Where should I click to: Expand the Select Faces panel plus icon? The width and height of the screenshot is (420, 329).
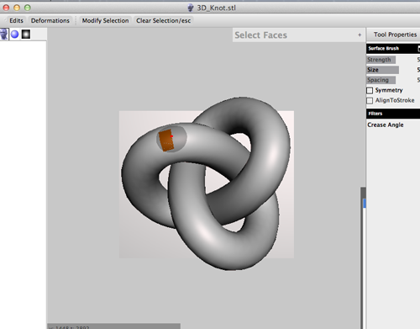pos(360,35)
